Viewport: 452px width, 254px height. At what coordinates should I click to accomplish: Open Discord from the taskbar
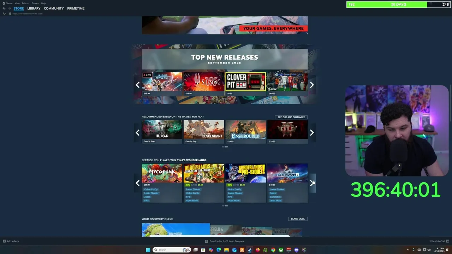coord(296,250)
